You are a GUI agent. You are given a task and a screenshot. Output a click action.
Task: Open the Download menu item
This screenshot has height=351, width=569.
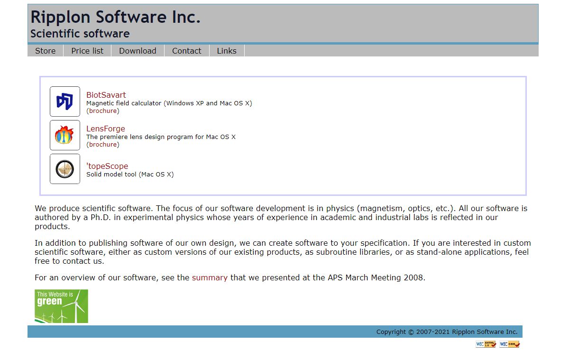tap(138, 51)
